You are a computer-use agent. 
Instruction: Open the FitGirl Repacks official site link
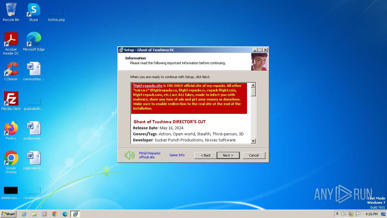tap(150, 155)
